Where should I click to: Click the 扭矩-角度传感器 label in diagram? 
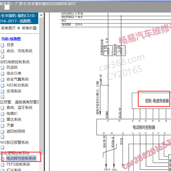coord(157,101)
